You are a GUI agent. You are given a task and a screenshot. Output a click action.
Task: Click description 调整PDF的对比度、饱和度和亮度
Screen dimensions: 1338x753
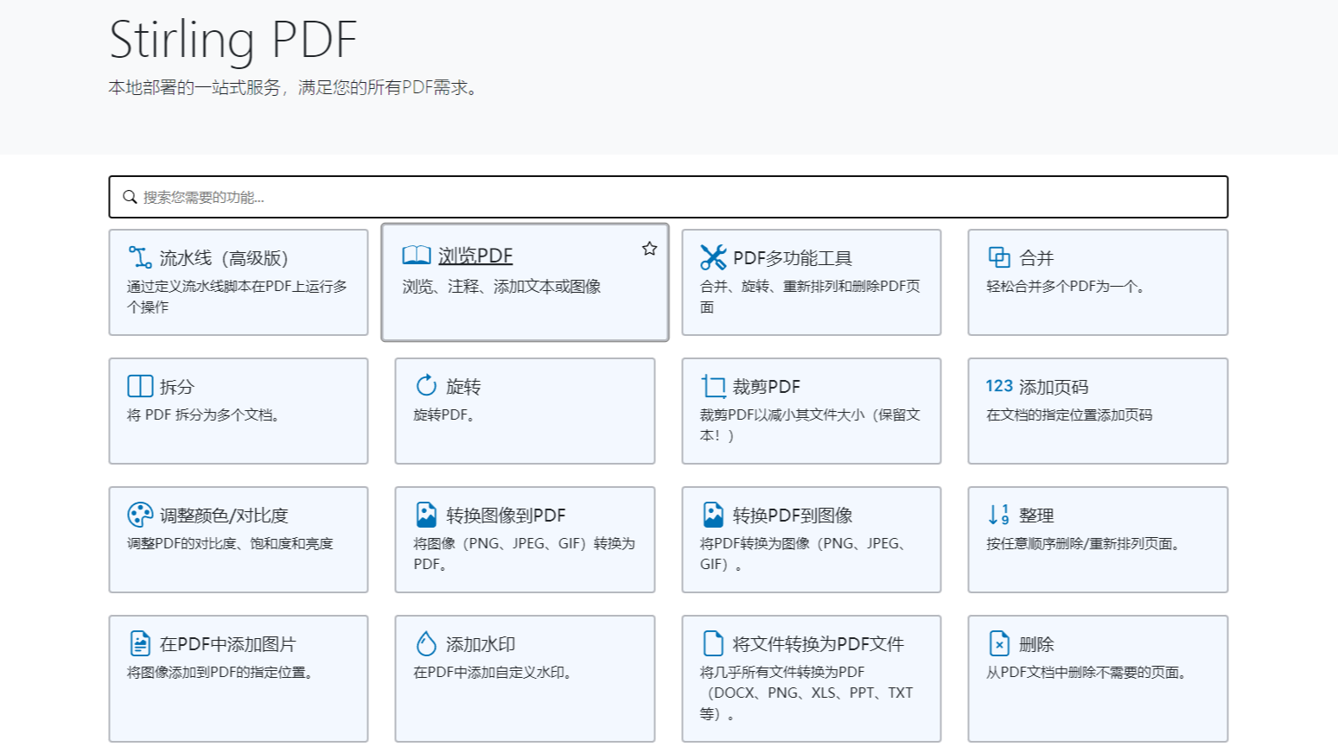coord(230,544)
